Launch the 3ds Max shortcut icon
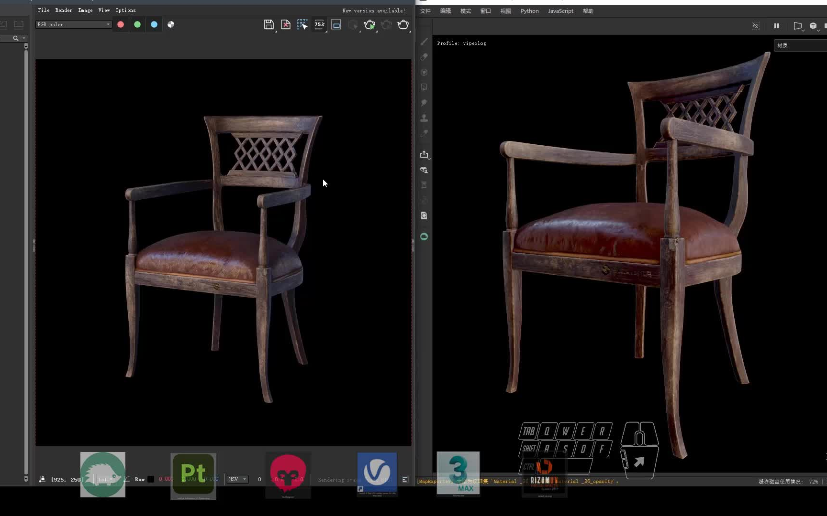 coord(458,474)
